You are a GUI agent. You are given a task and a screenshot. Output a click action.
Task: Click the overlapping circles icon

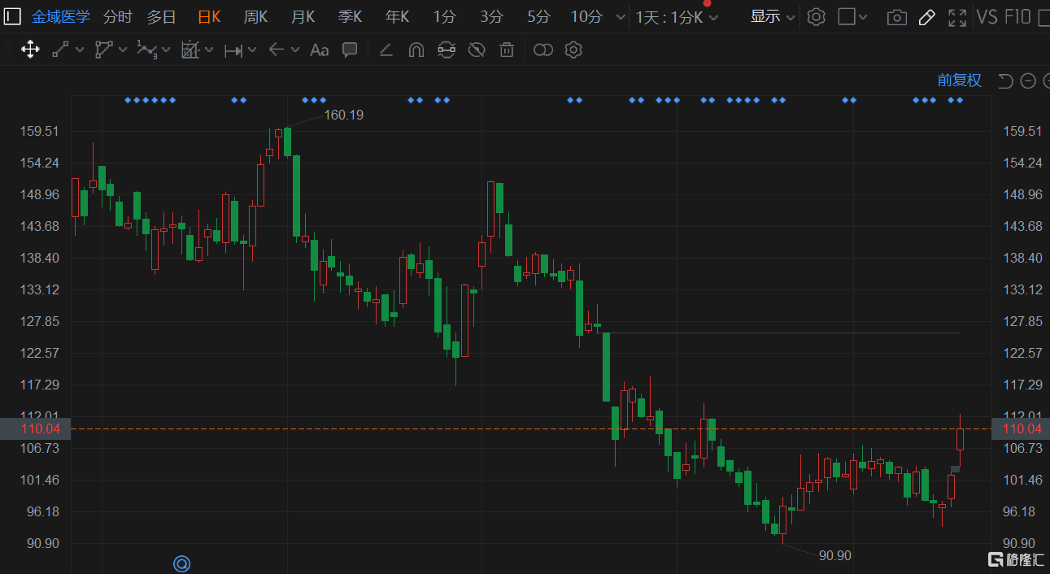pos(542,50)
